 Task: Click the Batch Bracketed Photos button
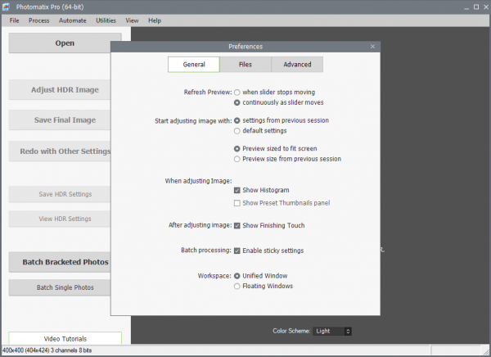(65, 262)
